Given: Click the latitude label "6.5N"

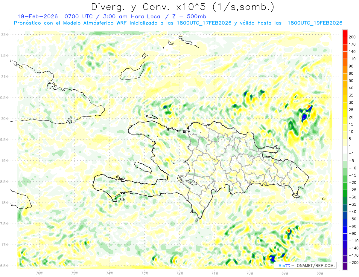Looking at the screenshot, I should (x=4, y=266).
